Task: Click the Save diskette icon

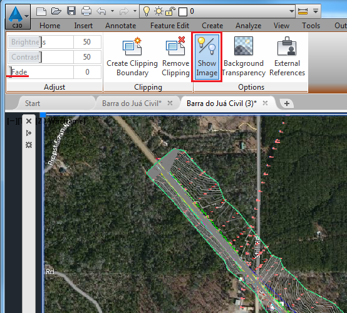Action: tap(71, 11)
